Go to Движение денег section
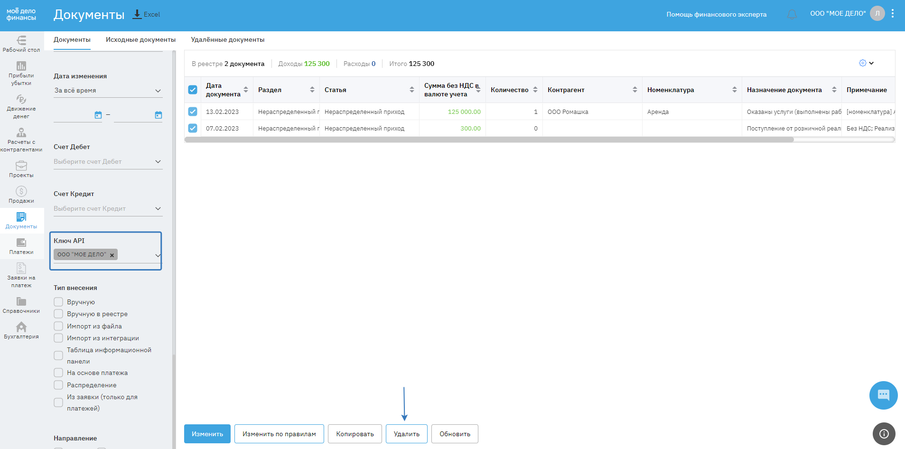This screenshot has height=449, width=905. click(x=21, y=106)
